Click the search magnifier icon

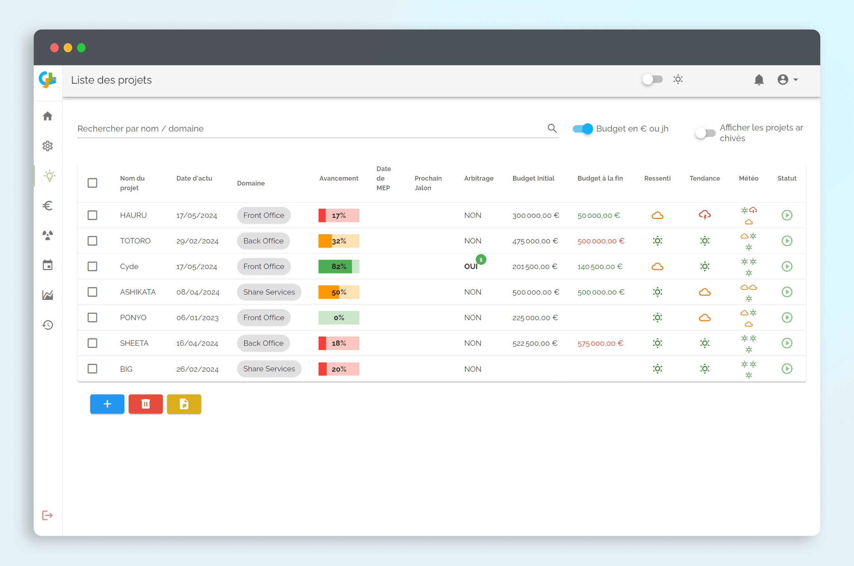pyautogui.click(x=552, y=128)
